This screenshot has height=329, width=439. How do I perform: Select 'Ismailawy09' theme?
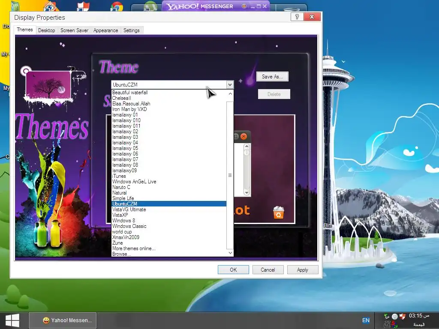(169, 170)
